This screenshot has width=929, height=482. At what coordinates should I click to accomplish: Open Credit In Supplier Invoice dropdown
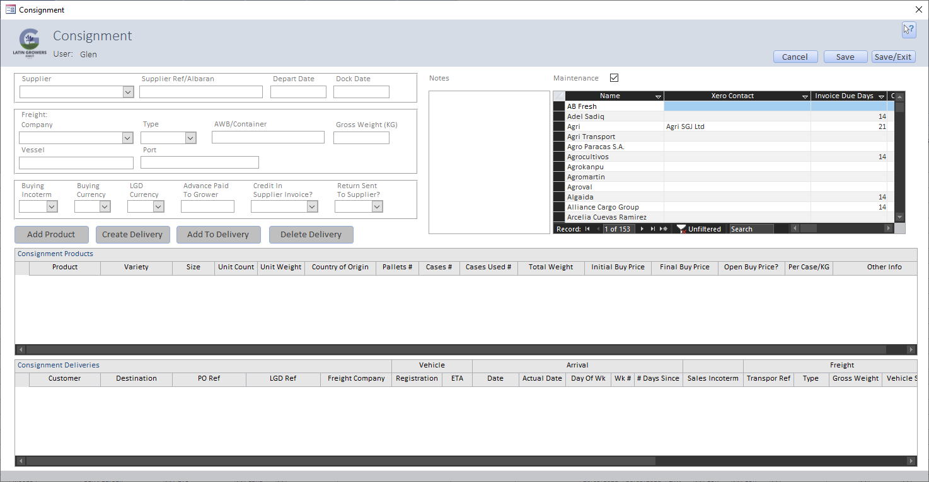[312, 206]
